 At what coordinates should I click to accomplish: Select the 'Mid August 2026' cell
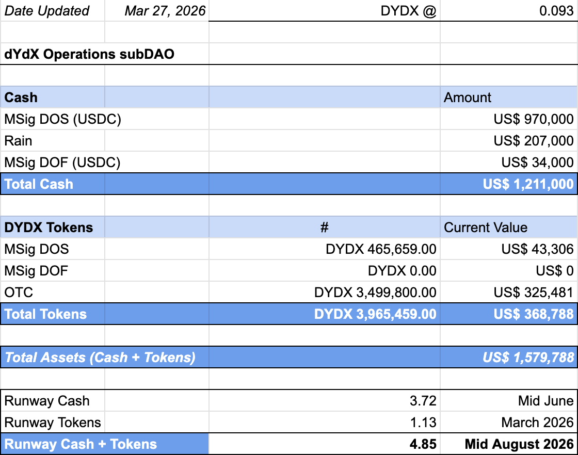coord(509,444)
